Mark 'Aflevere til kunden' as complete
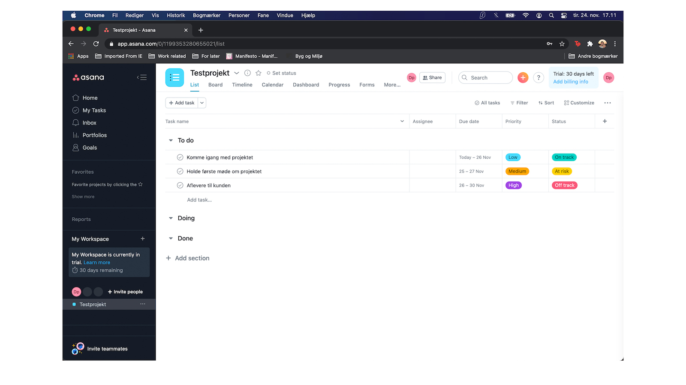This screenshot has height=385, width=686. click(180, 185)
